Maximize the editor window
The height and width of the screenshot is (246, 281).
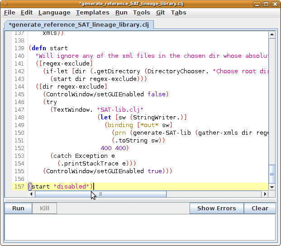click(266, 4)
